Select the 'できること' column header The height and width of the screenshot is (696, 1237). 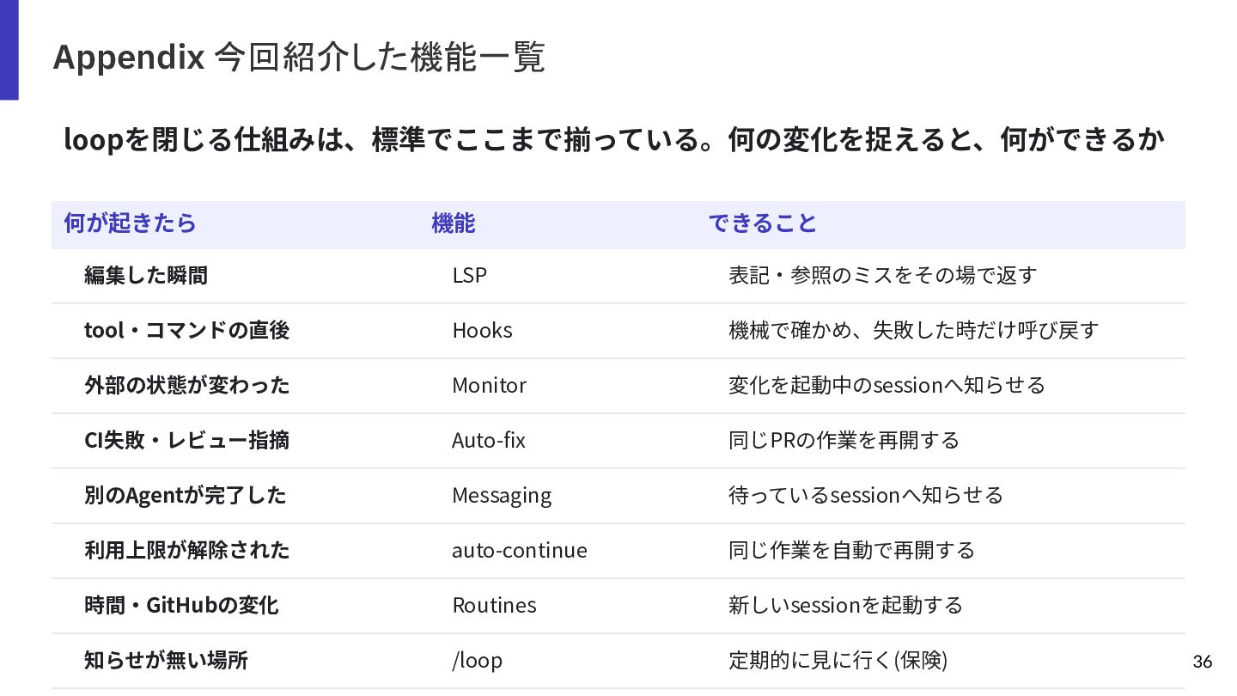tap(762, 223)
